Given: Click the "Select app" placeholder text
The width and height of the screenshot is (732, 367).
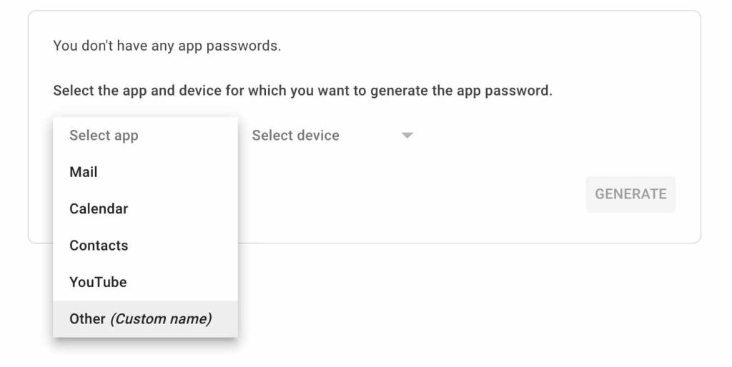Looking at the screenshot, I should click(x=104, y=136).
